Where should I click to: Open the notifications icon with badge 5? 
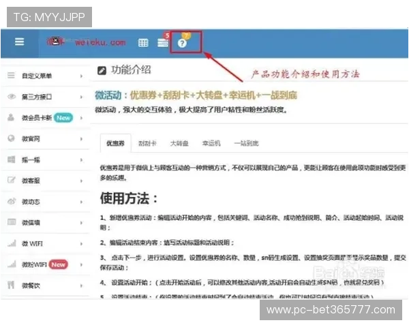(163, 42)
